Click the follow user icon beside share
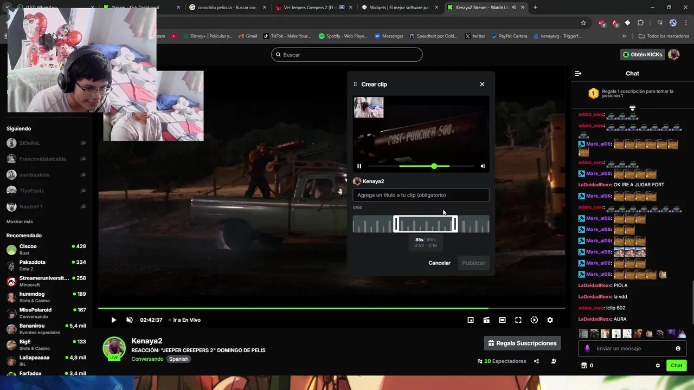The height and width of the screenshot is (390, 694). [x=554, y=361]
